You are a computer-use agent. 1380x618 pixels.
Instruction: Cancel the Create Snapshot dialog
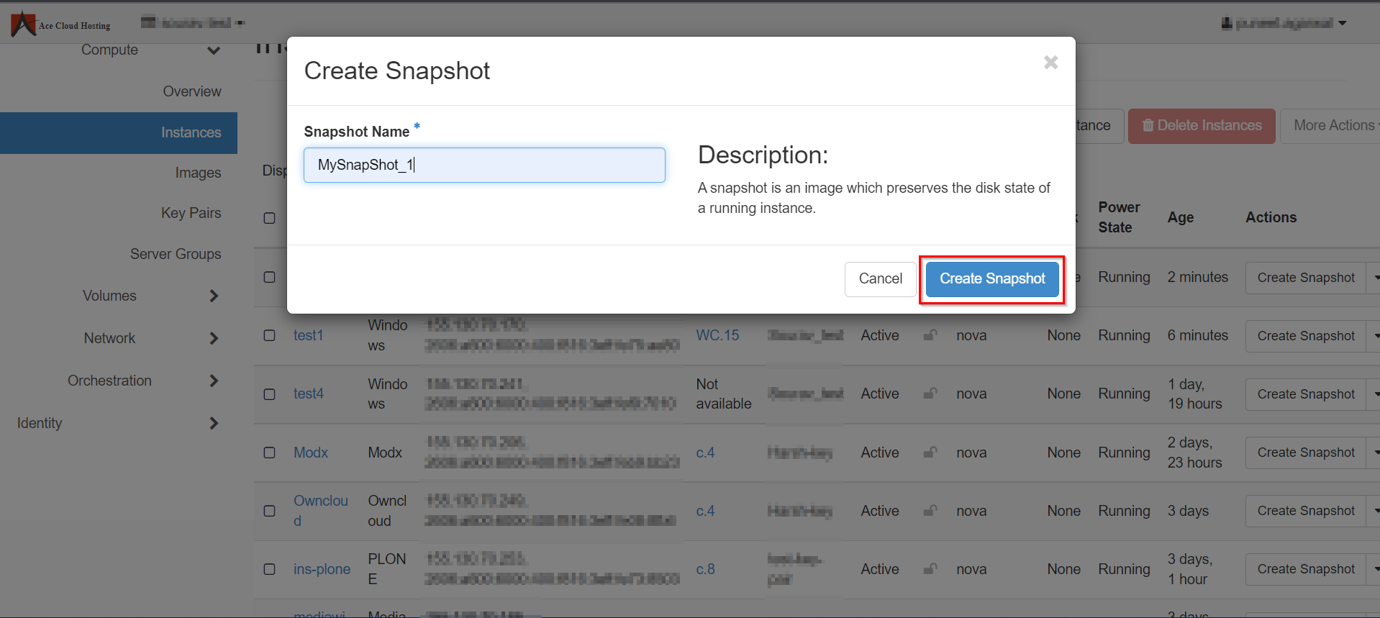point(880,279)
